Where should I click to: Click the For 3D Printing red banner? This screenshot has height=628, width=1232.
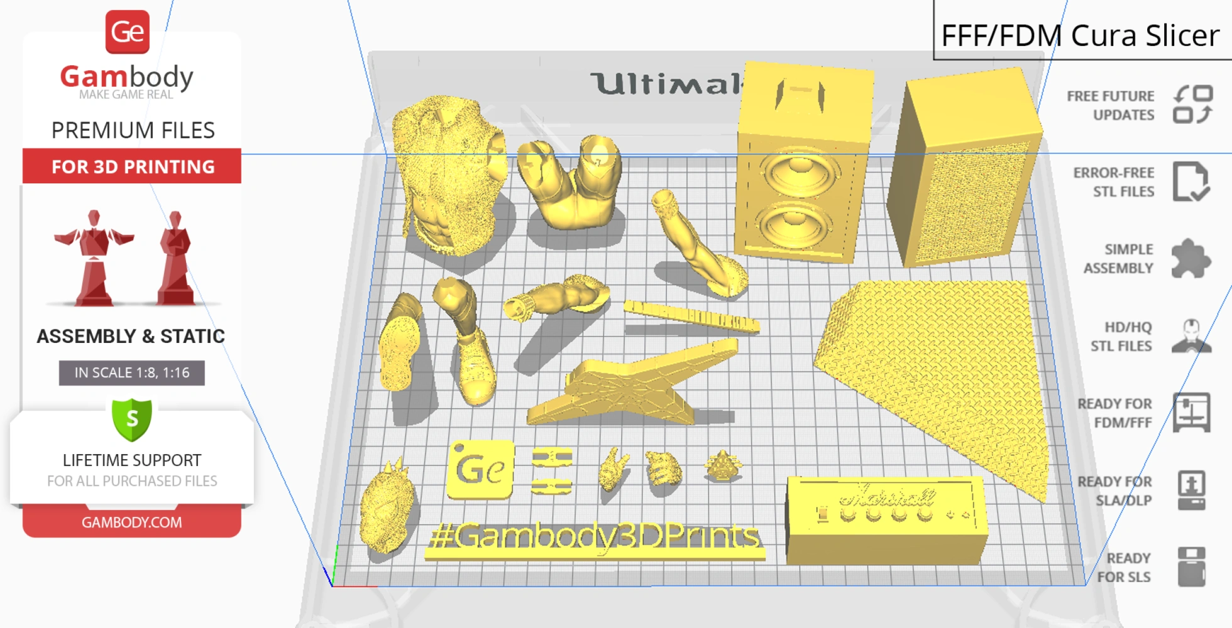click(x=132, y=166)
